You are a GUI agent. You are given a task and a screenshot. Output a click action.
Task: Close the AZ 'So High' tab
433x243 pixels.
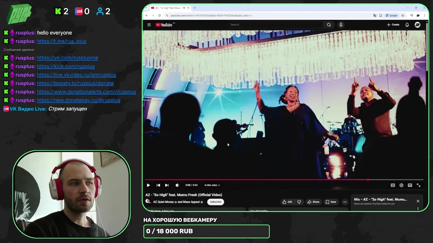tap(188, 8)
